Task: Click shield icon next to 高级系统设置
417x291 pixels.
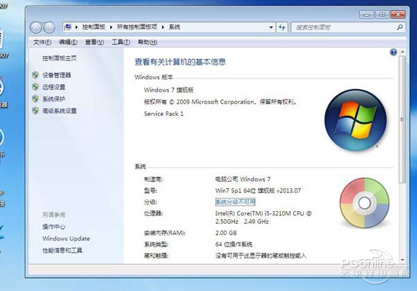Action: [x=35, y=110]
